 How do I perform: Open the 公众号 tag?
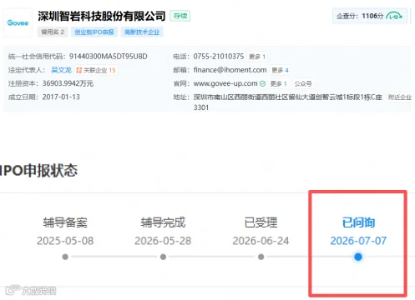click(x=303, y=83)
